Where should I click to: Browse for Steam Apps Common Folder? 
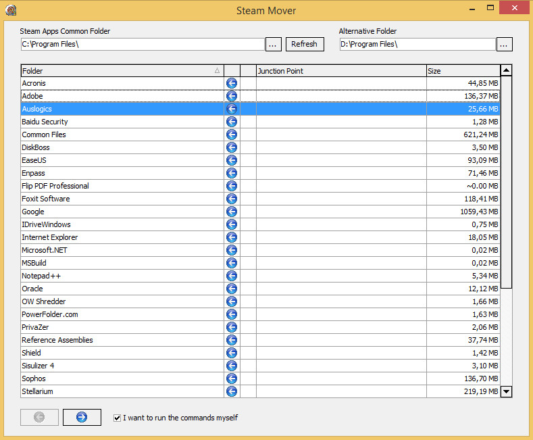[274, 44]
